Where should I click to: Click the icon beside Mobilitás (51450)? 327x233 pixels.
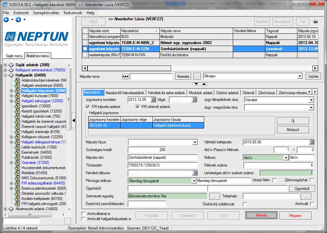coord(17,173)
